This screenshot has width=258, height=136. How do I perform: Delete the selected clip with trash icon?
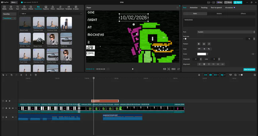coord(36,75)
